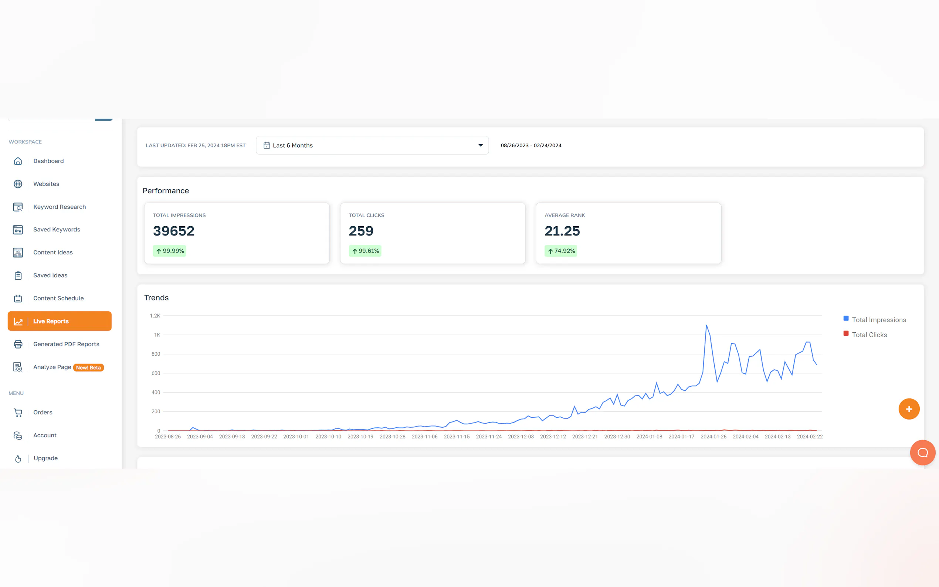Open the orange chat support bubble
Viewport: 939px width, 587px height.
(922, 452)
